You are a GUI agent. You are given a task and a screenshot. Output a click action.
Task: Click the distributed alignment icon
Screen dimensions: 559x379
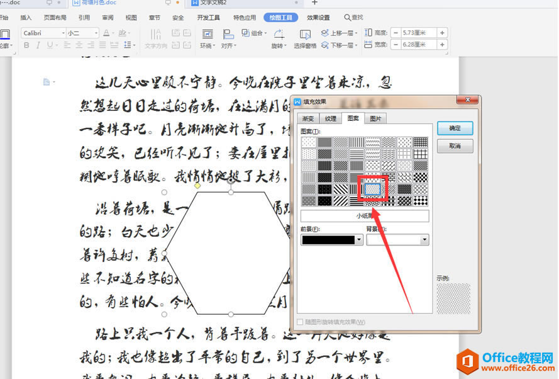click(x=114, y=45)
